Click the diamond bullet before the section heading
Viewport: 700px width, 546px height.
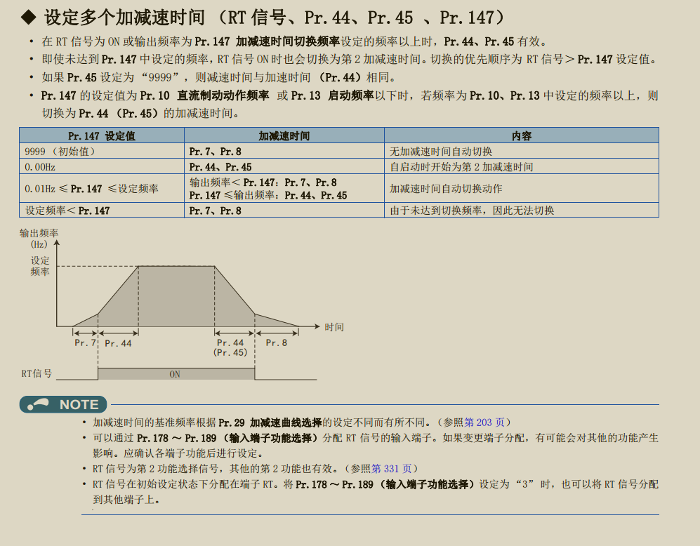point(27,17)
